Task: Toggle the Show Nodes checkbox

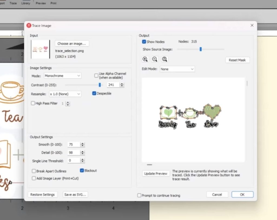Action: pos(144,42)
